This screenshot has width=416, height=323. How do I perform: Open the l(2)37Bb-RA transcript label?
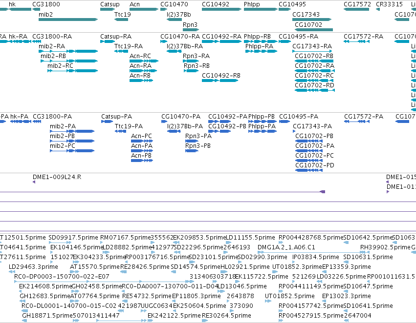pos(185,46)
